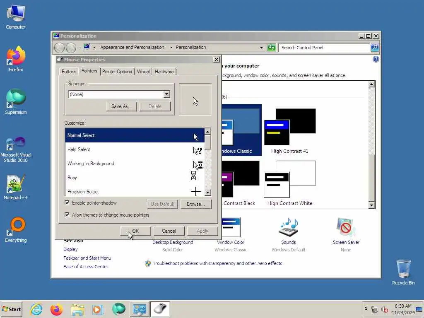Click the Start button
Screen dimensions: 424x318
[x=11, y=309]
